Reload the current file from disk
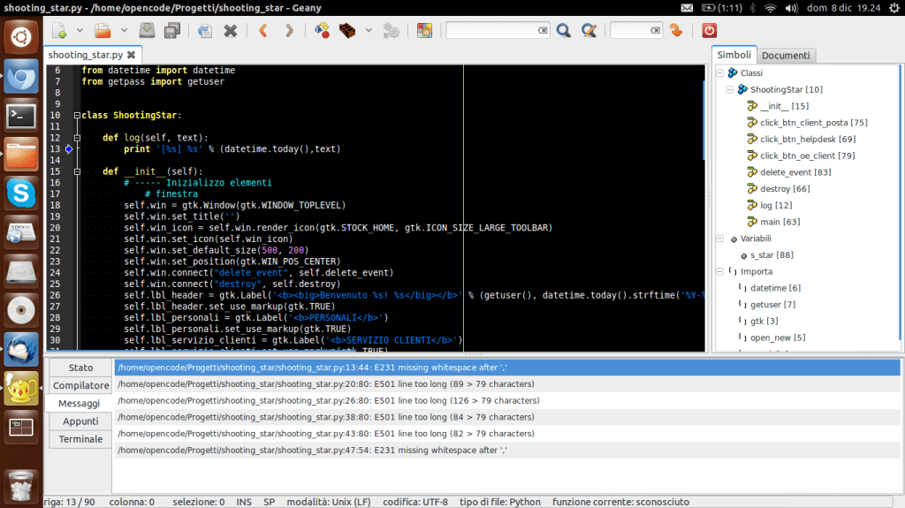This screenshot has height=508, width=905. pyautogui.click(x=205, y=31)
